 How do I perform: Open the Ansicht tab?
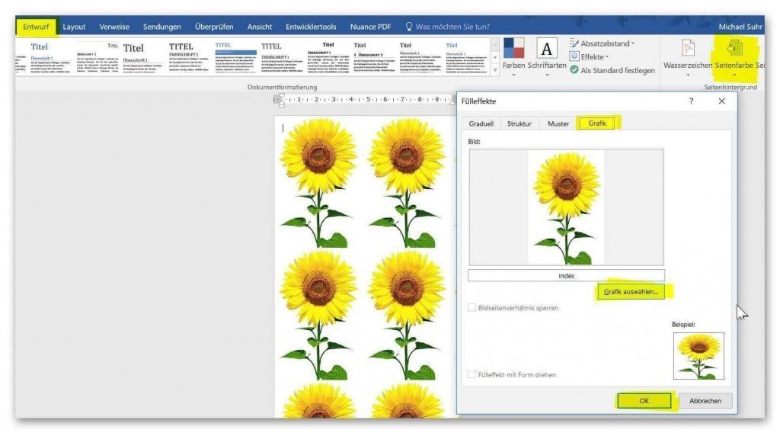coord(259,27)
